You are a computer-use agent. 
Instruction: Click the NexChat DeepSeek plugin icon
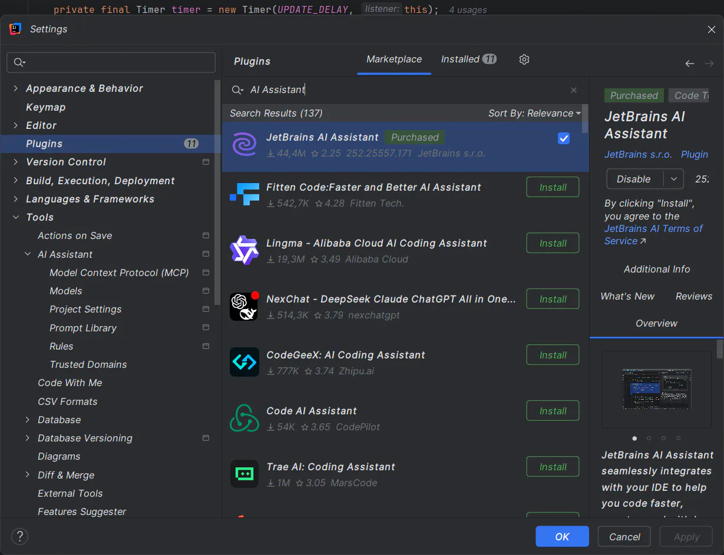pos(244,305)
